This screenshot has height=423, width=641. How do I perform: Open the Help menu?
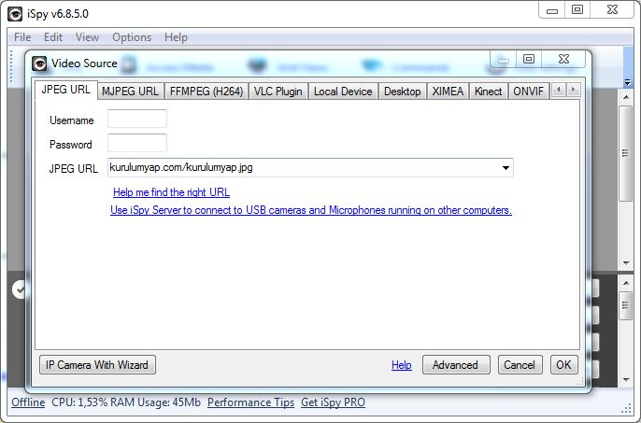(176, 37)
